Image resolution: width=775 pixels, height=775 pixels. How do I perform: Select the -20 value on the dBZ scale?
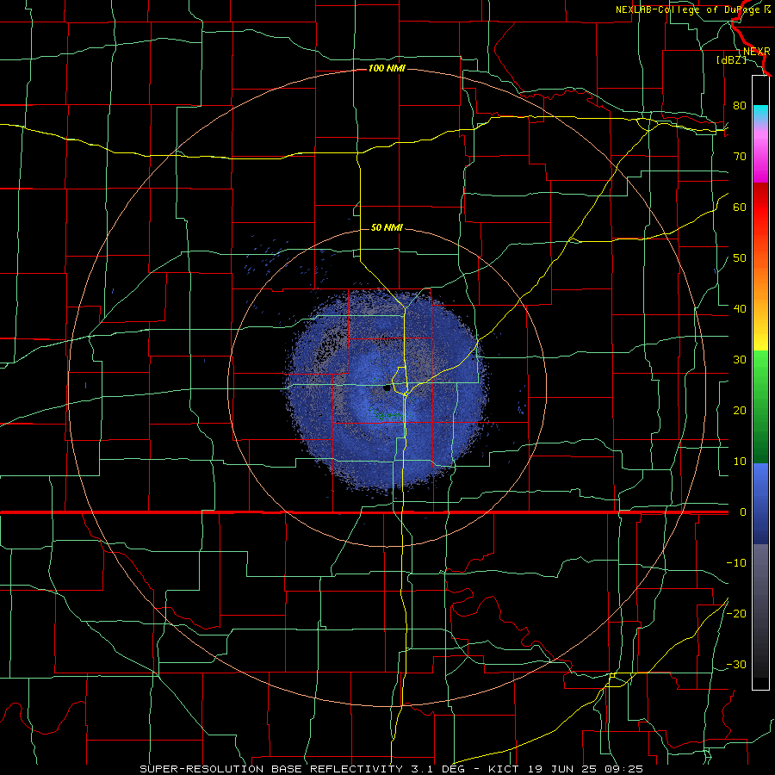point(736,613)
